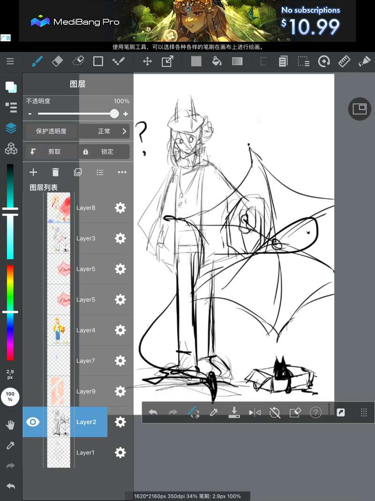Open Layer9 gear settings

(x=120, y=392)
